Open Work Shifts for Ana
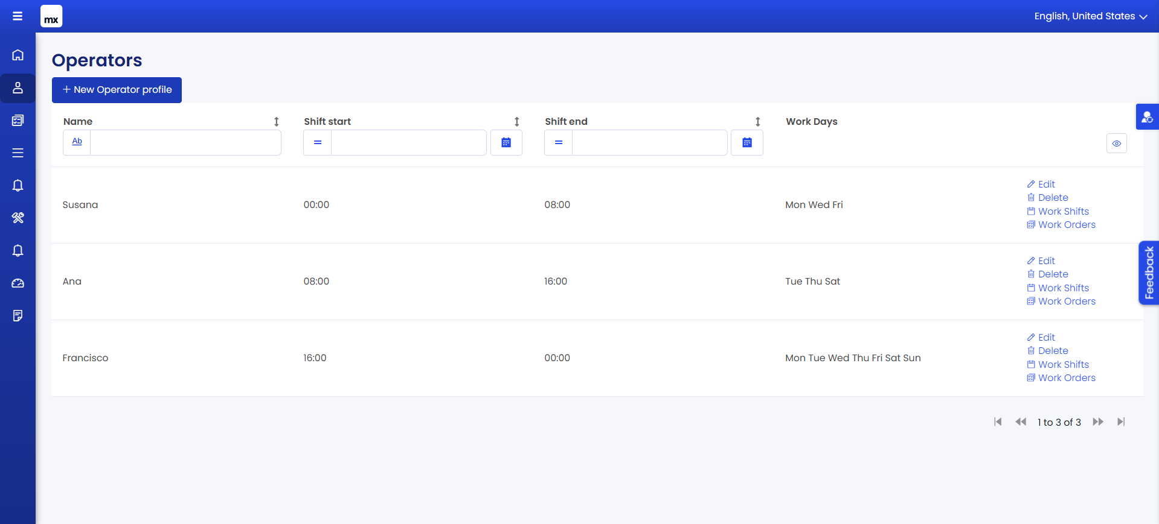This screenshot has height=524, width=1159. (x=1058, y=288)
